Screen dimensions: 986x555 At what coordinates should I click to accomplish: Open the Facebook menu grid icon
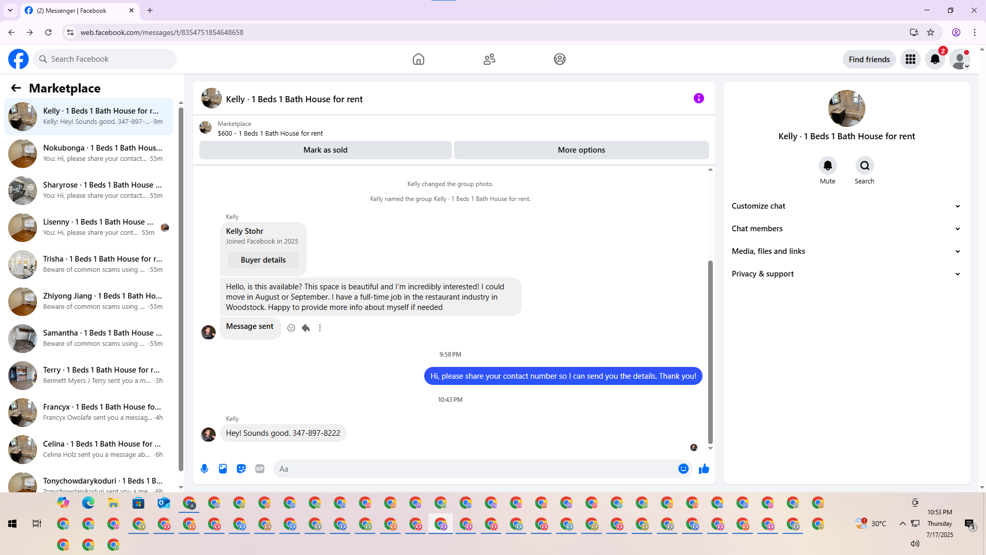[x=911, y=59]
